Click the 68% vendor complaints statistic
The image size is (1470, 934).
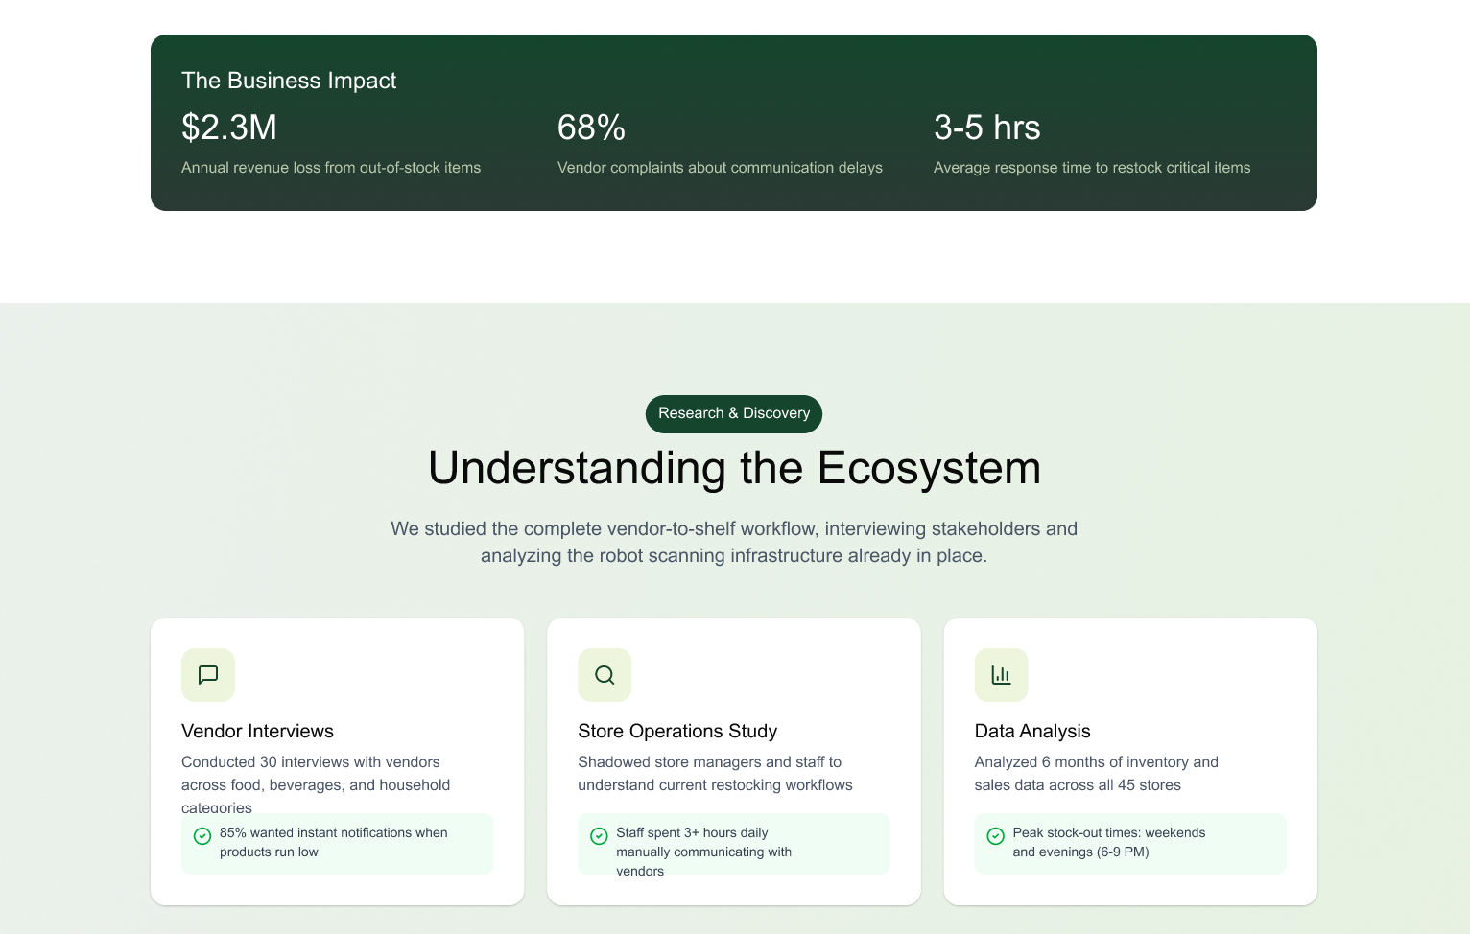pyautogui.click(x=591, y=128)
